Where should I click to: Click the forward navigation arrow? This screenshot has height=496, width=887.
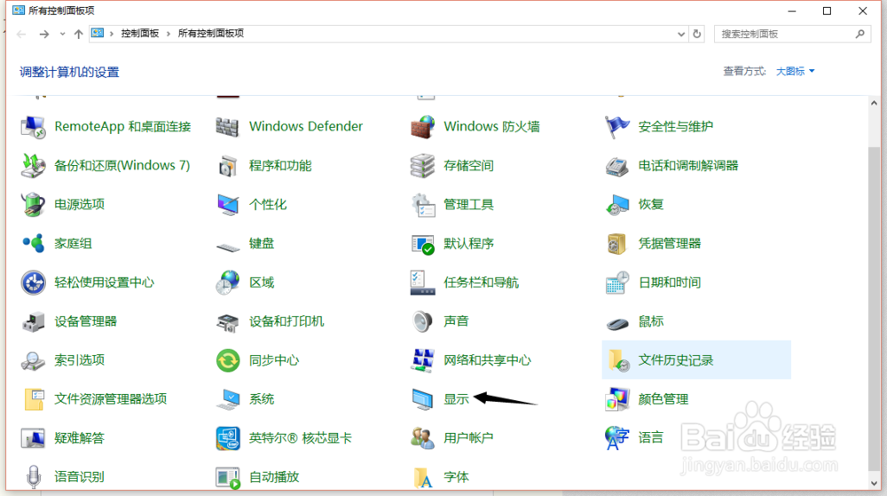(43, 34)
